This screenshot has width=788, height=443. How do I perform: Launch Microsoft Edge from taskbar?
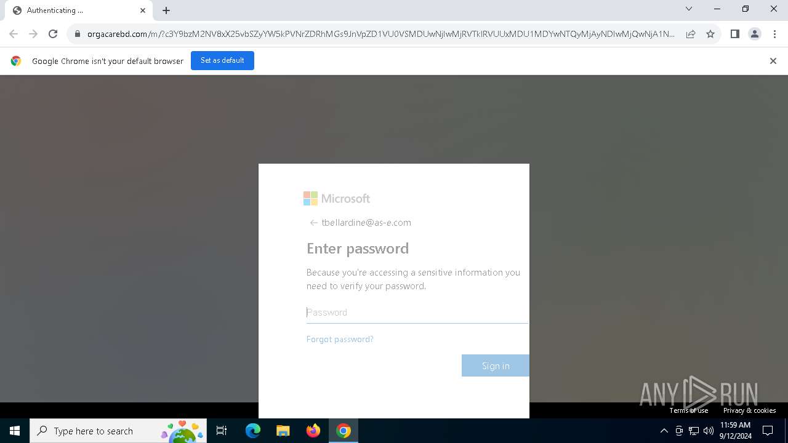(253, 431)
